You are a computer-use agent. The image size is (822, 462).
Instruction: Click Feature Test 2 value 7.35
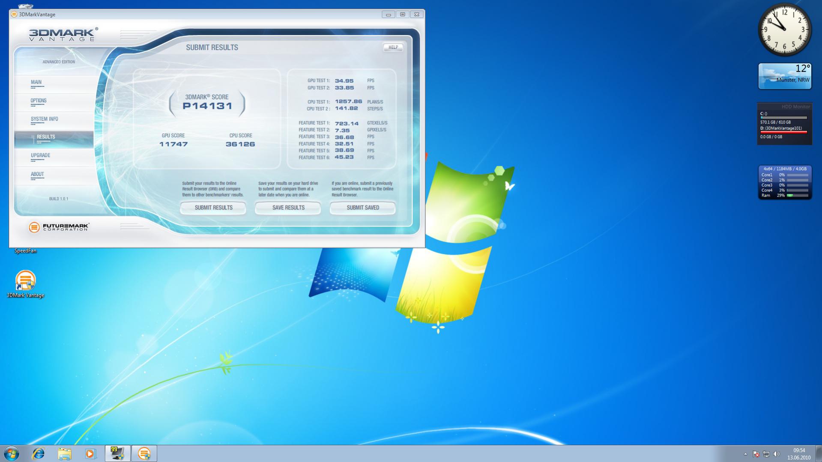pyautogui.click(x=342, y=130)
